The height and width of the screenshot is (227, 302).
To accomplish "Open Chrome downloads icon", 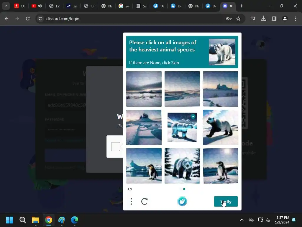I will point(263,19).
